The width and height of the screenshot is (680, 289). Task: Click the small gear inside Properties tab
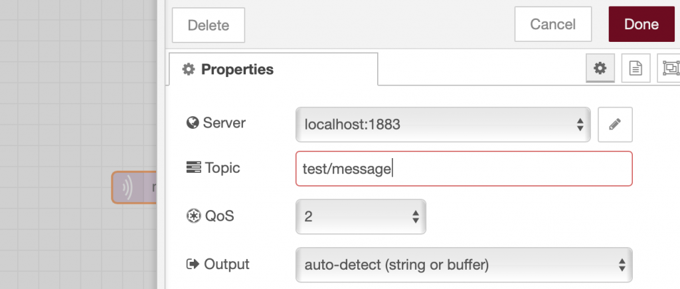click(x=188, y=70)
